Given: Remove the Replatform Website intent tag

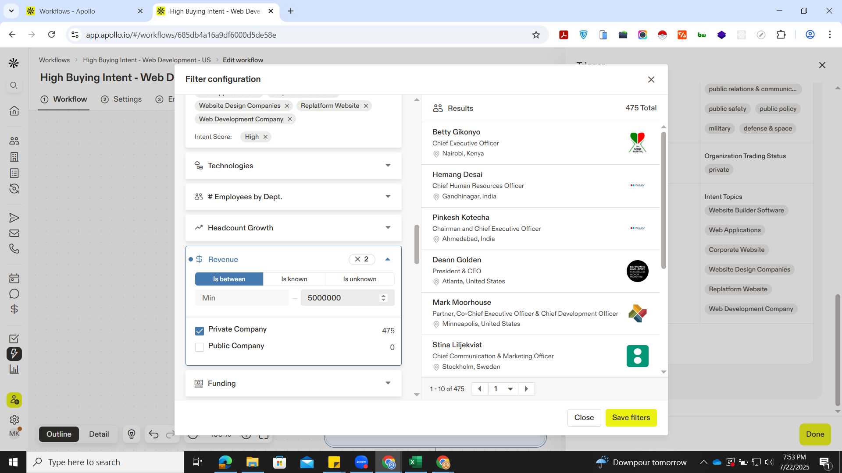Looking at the screenshot, I should pos(366,106).
